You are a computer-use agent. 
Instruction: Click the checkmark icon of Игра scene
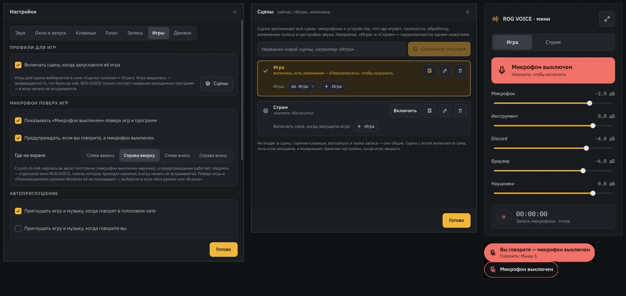266,71
